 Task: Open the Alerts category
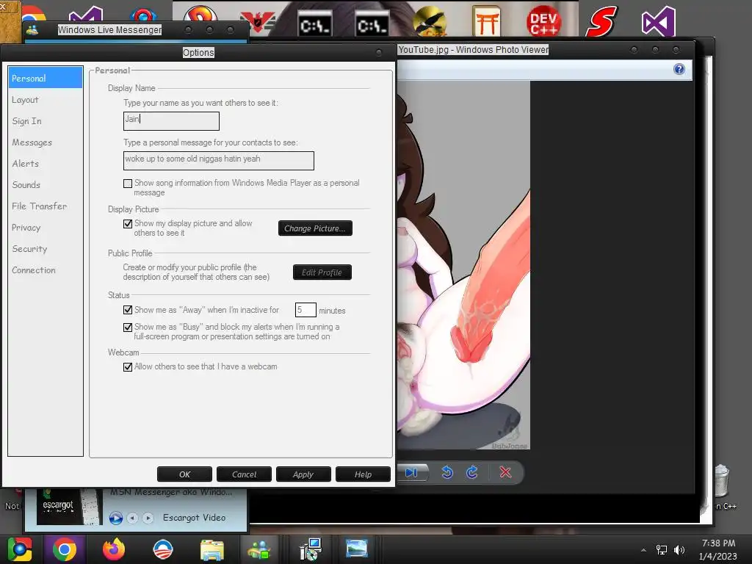[45, 164]
